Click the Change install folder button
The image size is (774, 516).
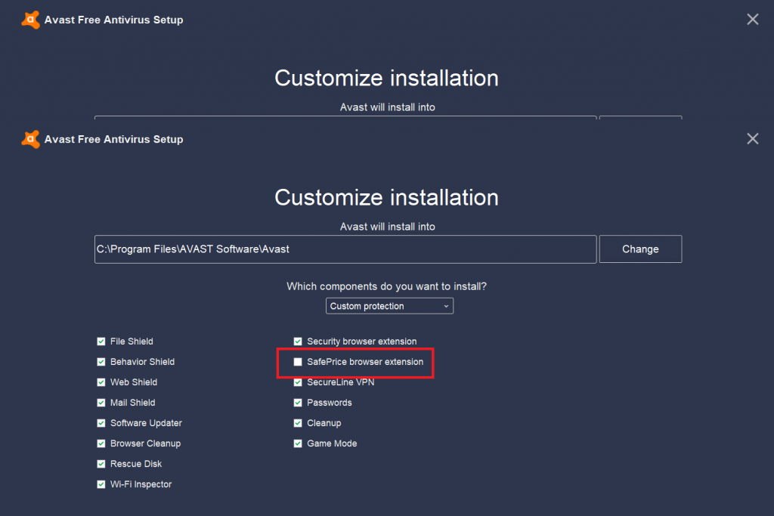coord(640,249)
